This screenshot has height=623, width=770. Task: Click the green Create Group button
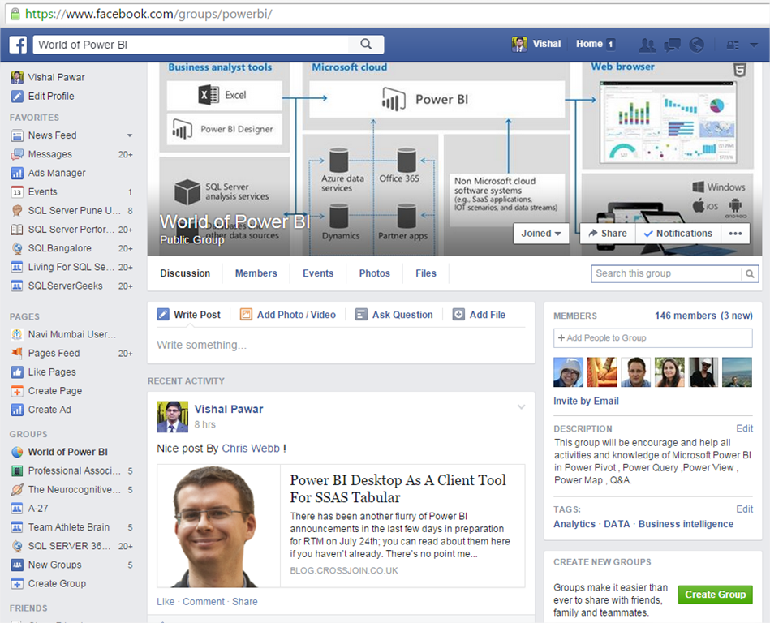click(x=715, y=595)
